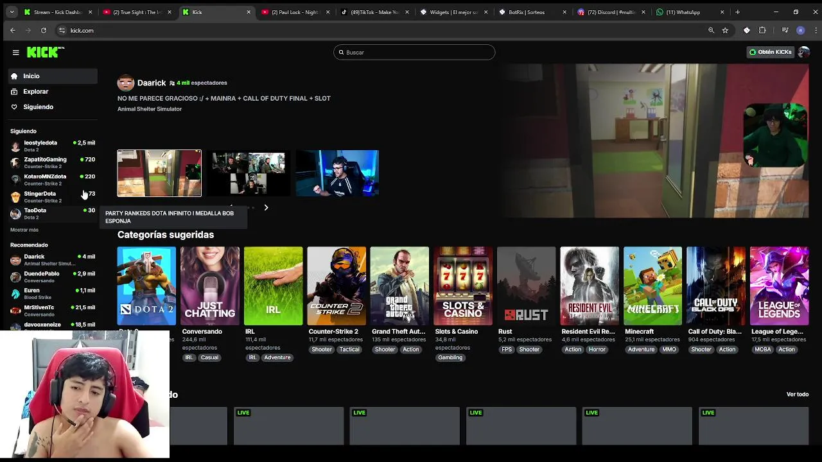822x462 pixels.
Task: Click Daarick's avatar in the featured stream
Action: (126, 83)
